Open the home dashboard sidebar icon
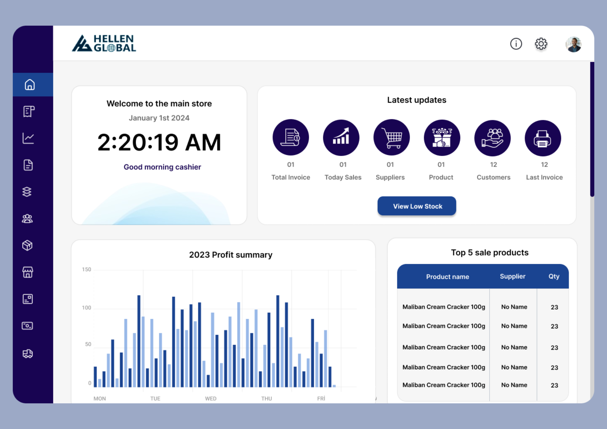The width and height of the screenshot is (607, 429). (29, 85)
